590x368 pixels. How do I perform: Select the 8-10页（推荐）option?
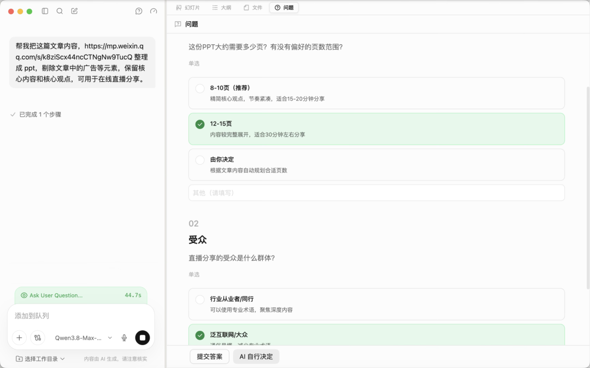[376, 93]
